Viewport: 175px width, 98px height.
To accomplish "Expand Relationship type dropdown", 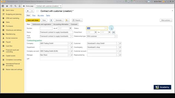I will pyautogui.click(x=116, y=36).
